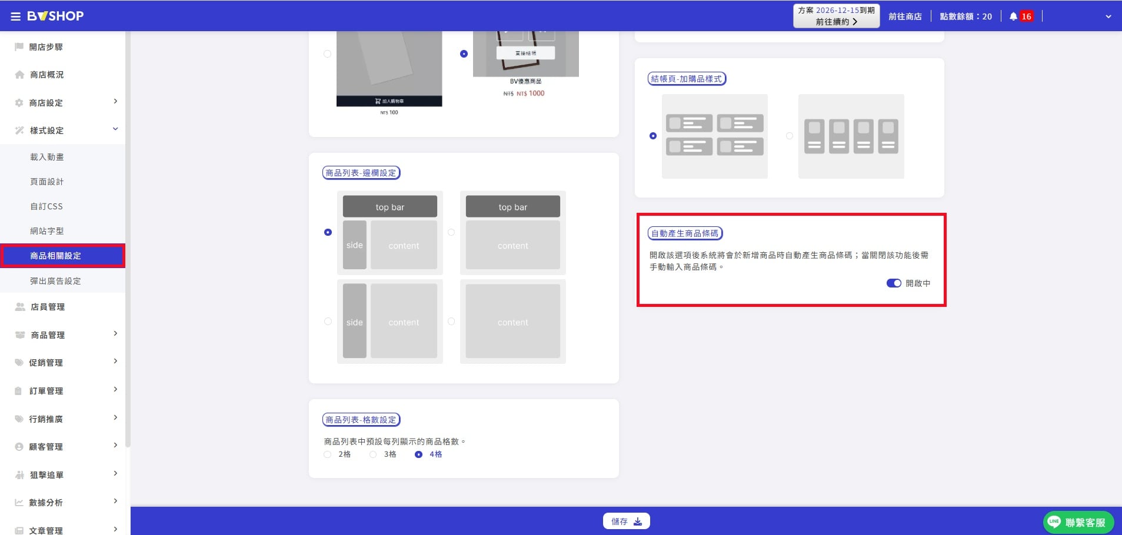
Task: Click the 前往商店 link
Action: (905, 16)
